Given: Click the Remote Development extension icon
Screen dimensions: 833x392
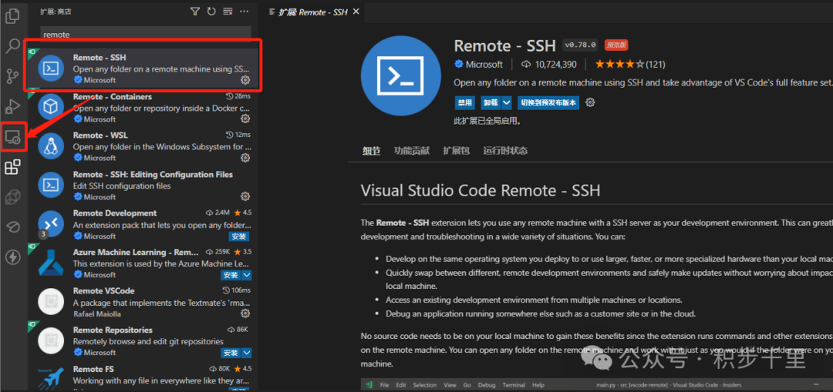Looking at the screenshot, I should tap(51, 224).
